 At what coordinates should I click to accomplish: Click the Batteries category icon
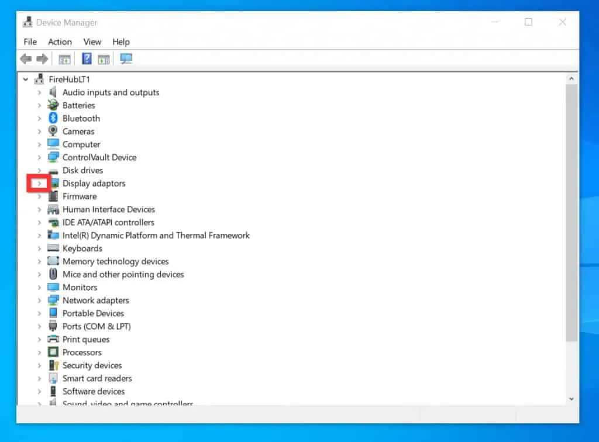pos(53,105)
